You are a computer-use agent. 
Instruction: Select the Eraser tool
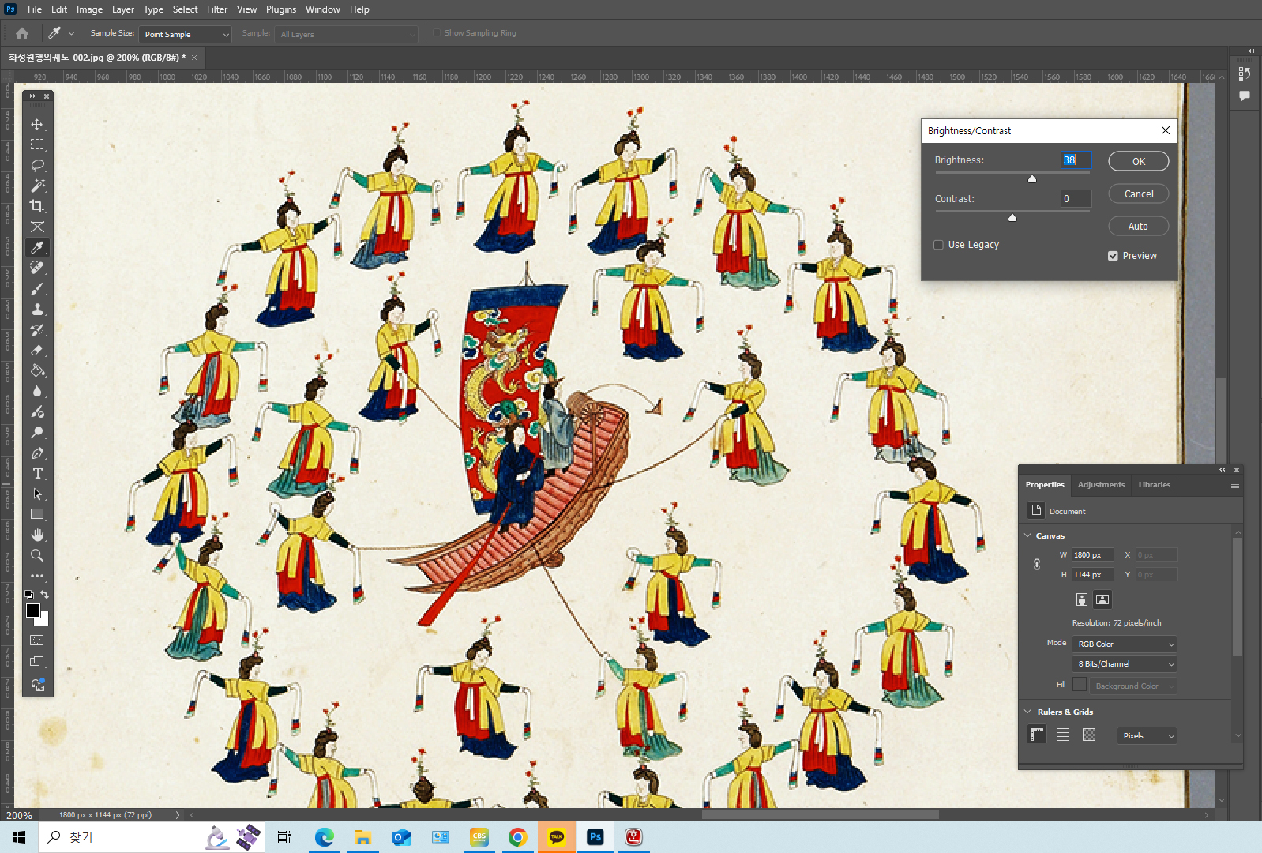[37, 350]
